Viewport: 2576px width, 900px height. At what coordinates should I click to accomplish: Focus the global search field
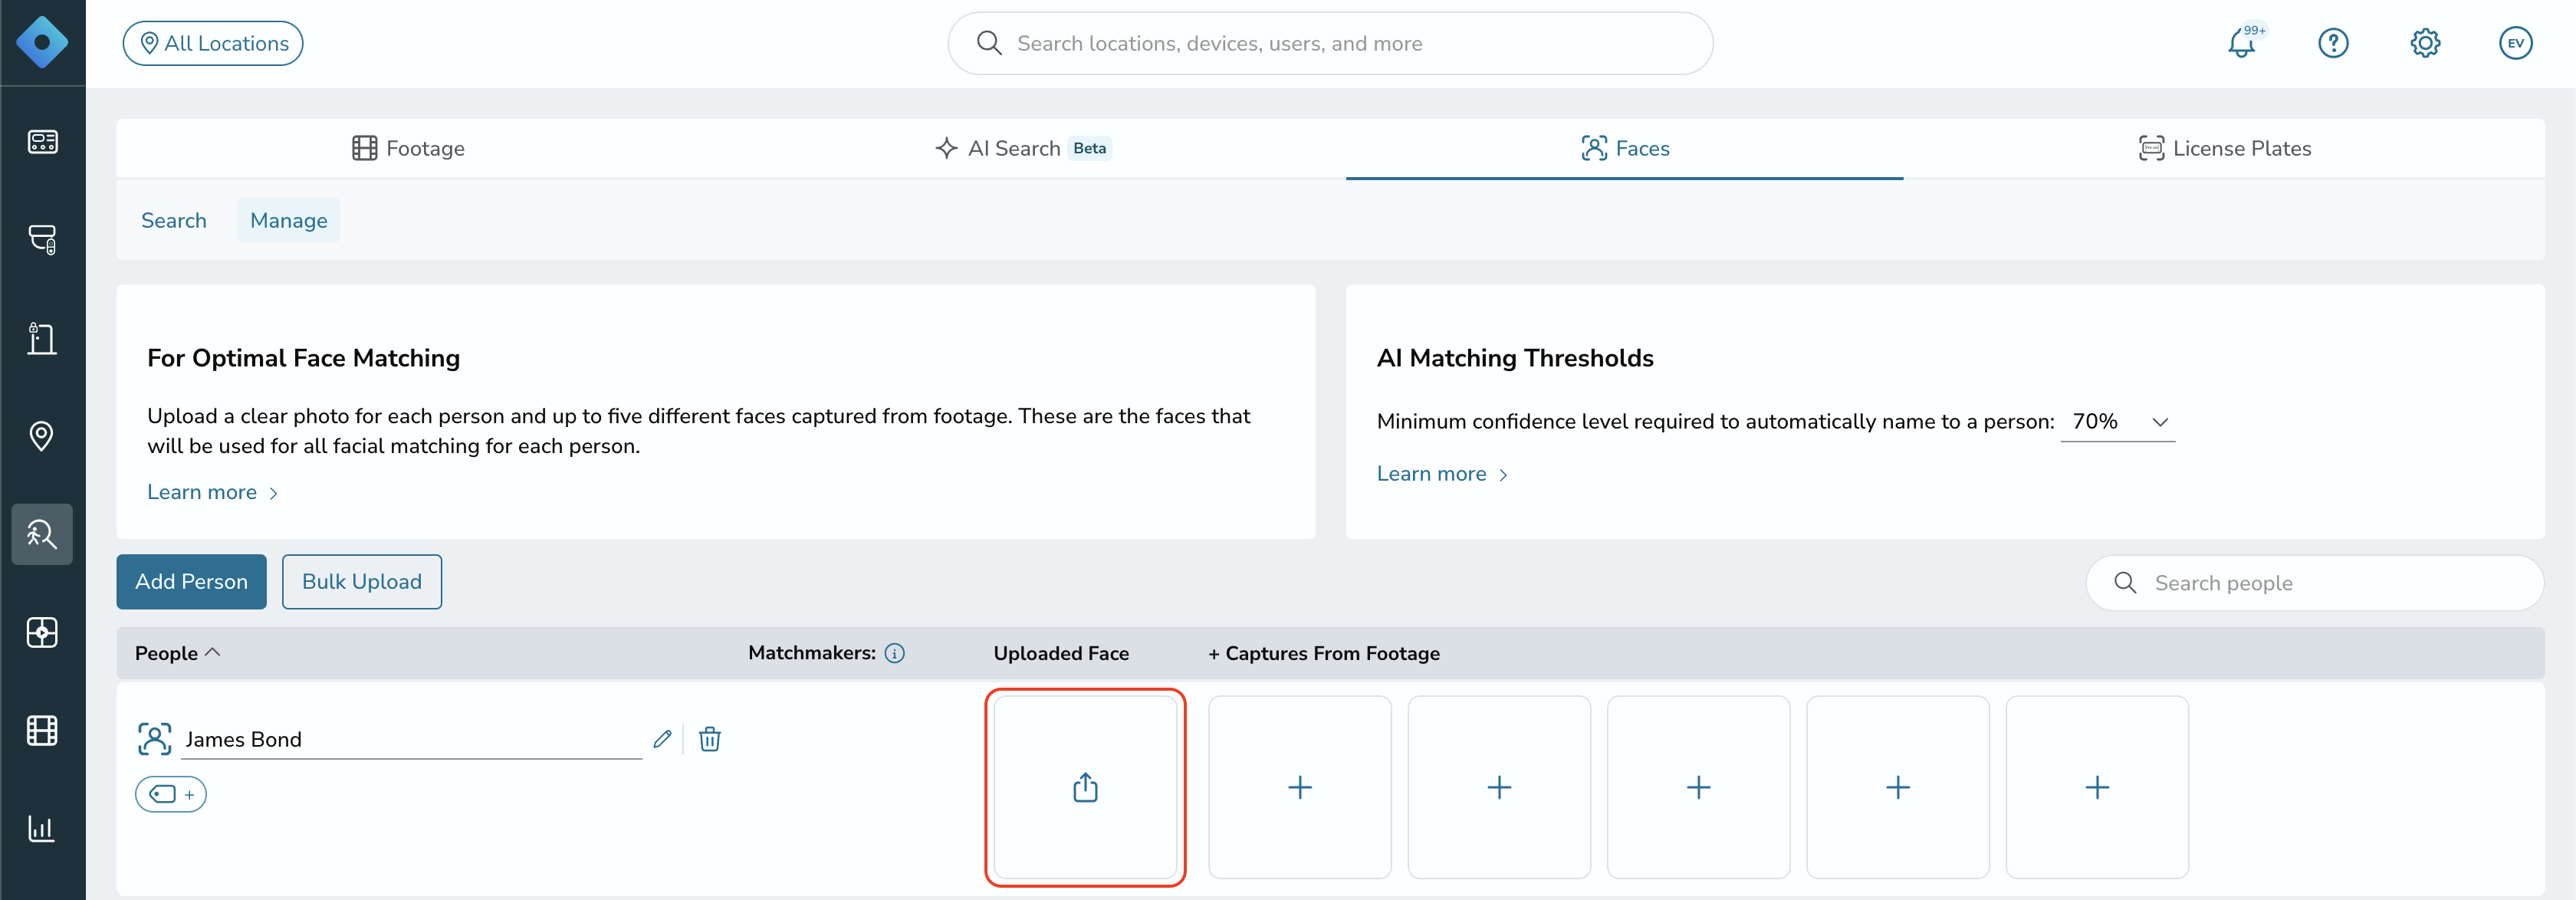pos(1330,43)
